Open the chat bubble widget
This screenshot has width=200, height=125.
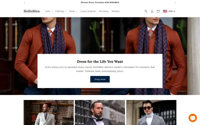(193, 118)
